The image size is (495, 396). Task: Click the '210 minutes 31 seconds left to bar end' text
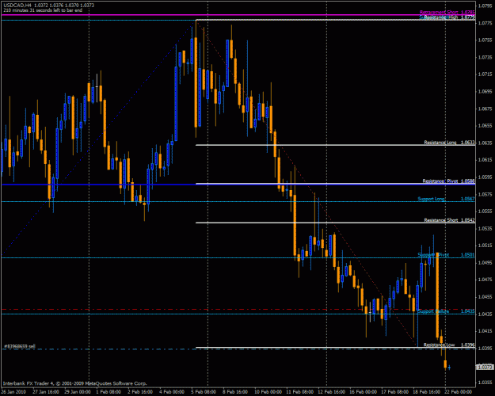43,10
